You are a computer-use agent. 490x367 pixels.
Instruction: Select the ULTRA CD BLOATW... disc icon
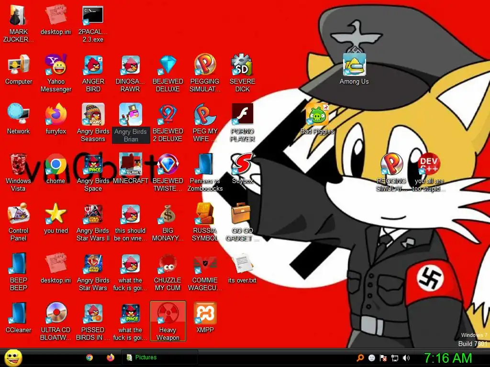point(56,322)
